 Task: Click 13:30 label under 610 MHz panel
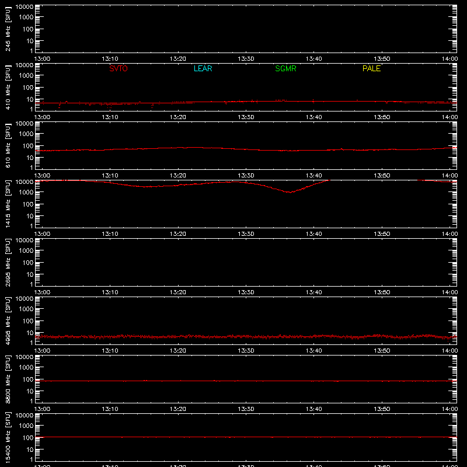pos(246,176)
